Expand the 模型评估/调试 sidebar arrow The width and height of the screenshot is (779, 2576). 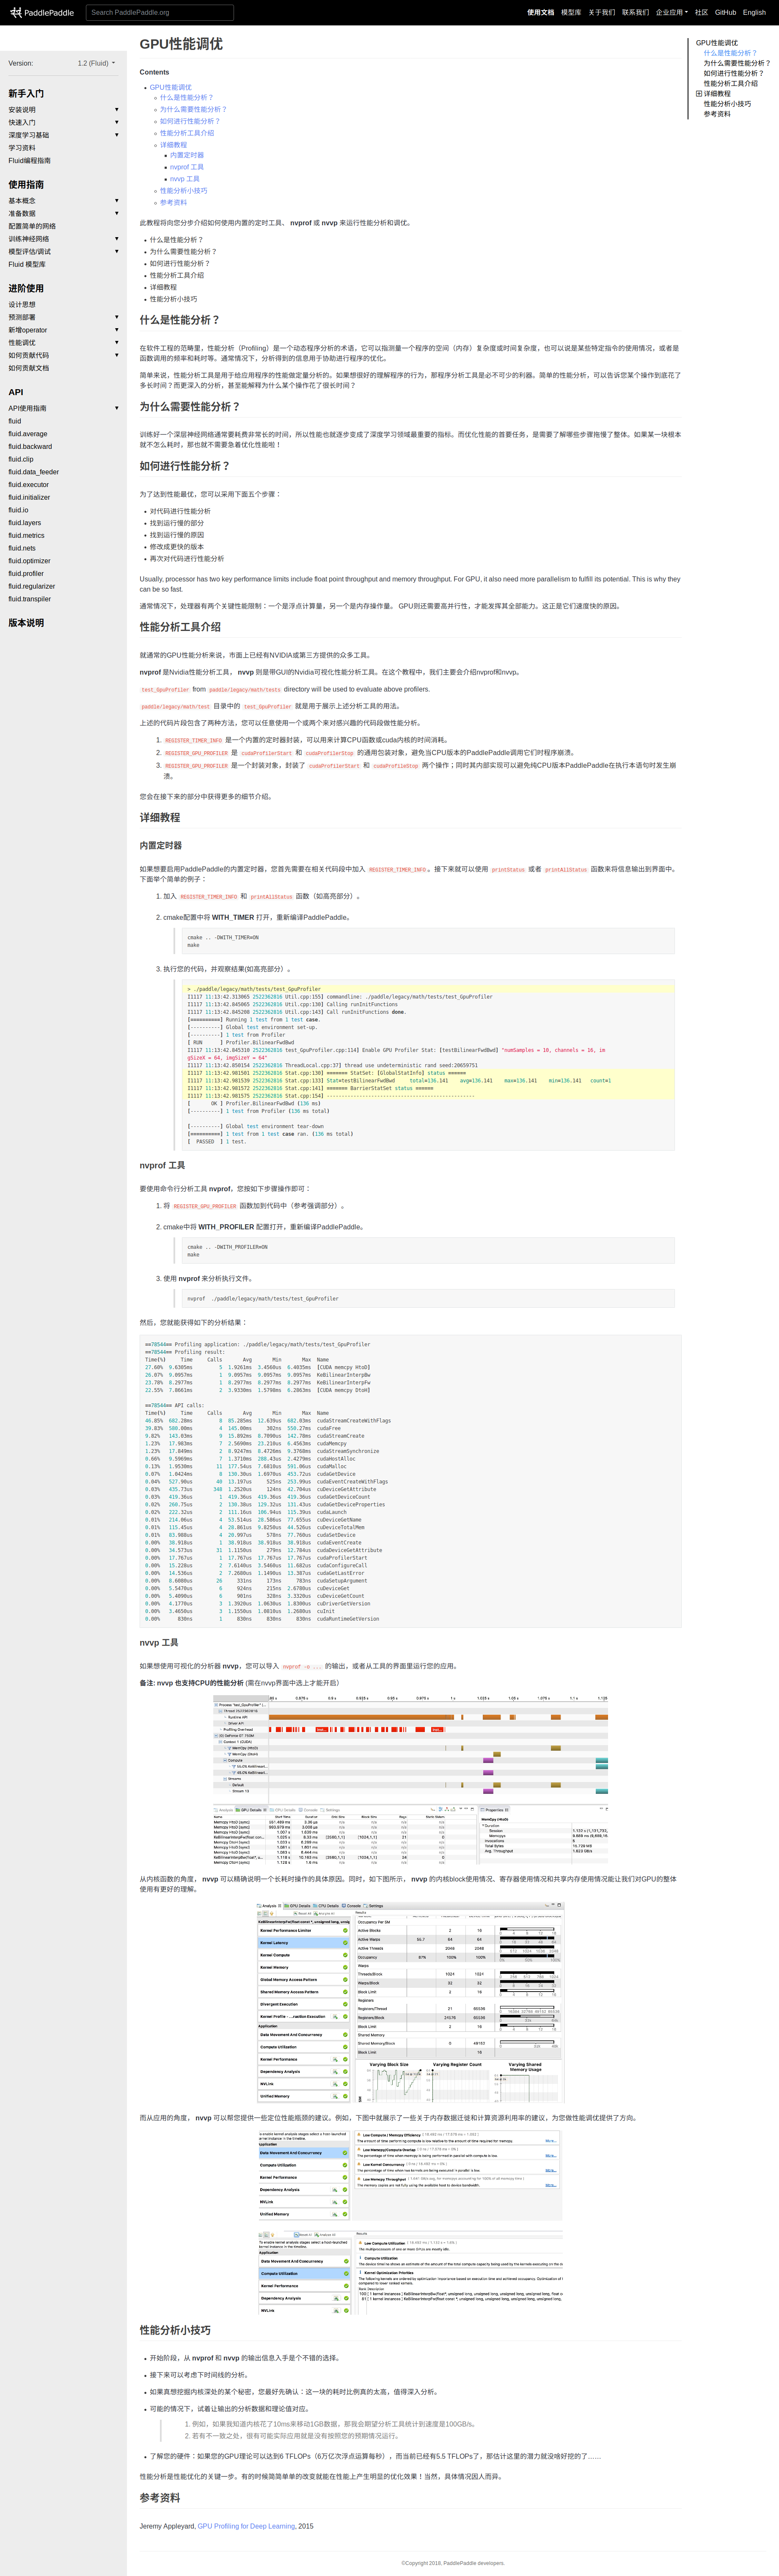[116, 252]
